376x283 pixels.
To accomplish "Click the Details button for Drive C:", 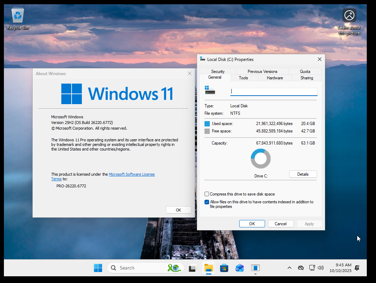I will coord(303,174).
